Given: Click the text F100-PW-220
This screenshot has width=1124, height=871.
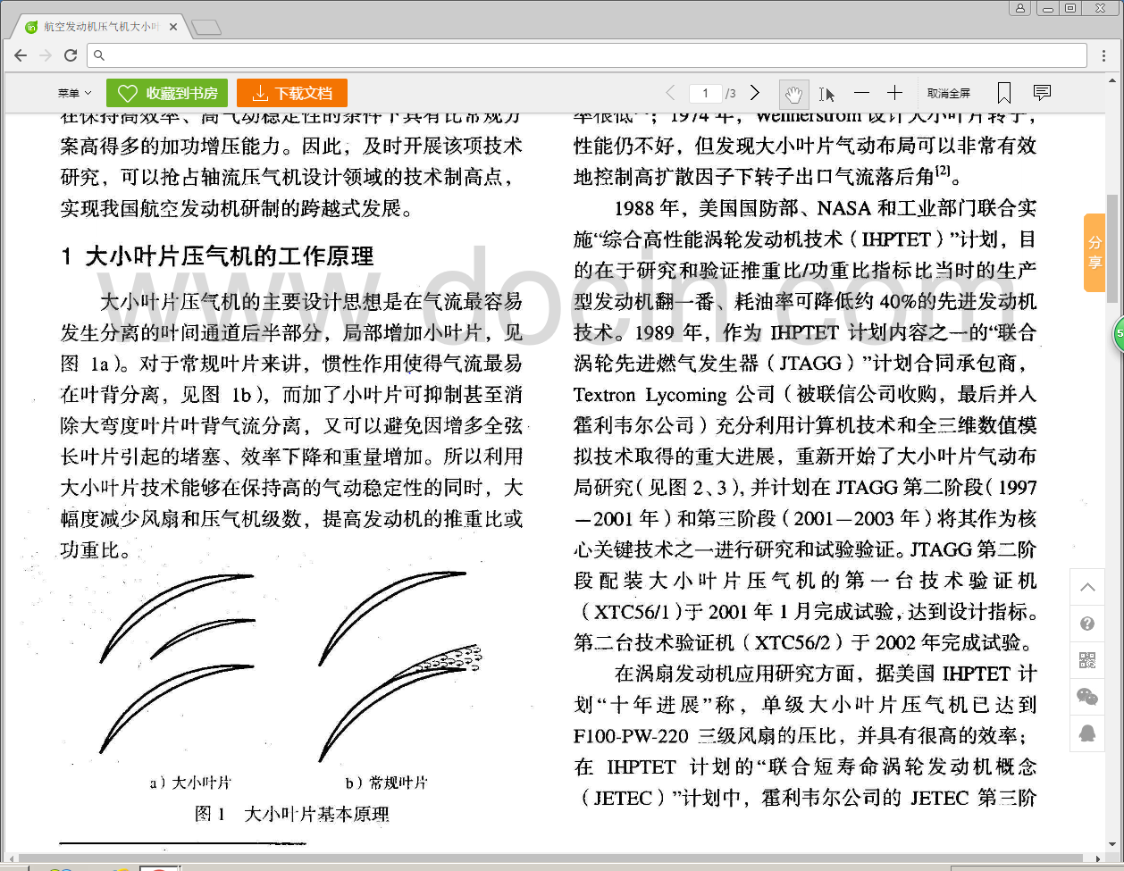Looking at the screenshot, I should click(632, 736).
